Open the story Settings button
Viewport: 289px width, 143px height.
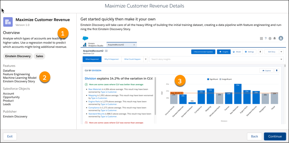pos(249,52)
